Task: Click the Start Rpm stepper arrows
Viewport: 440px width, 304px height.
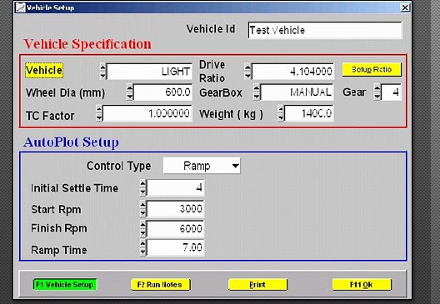Action: (x=142, y=209)
